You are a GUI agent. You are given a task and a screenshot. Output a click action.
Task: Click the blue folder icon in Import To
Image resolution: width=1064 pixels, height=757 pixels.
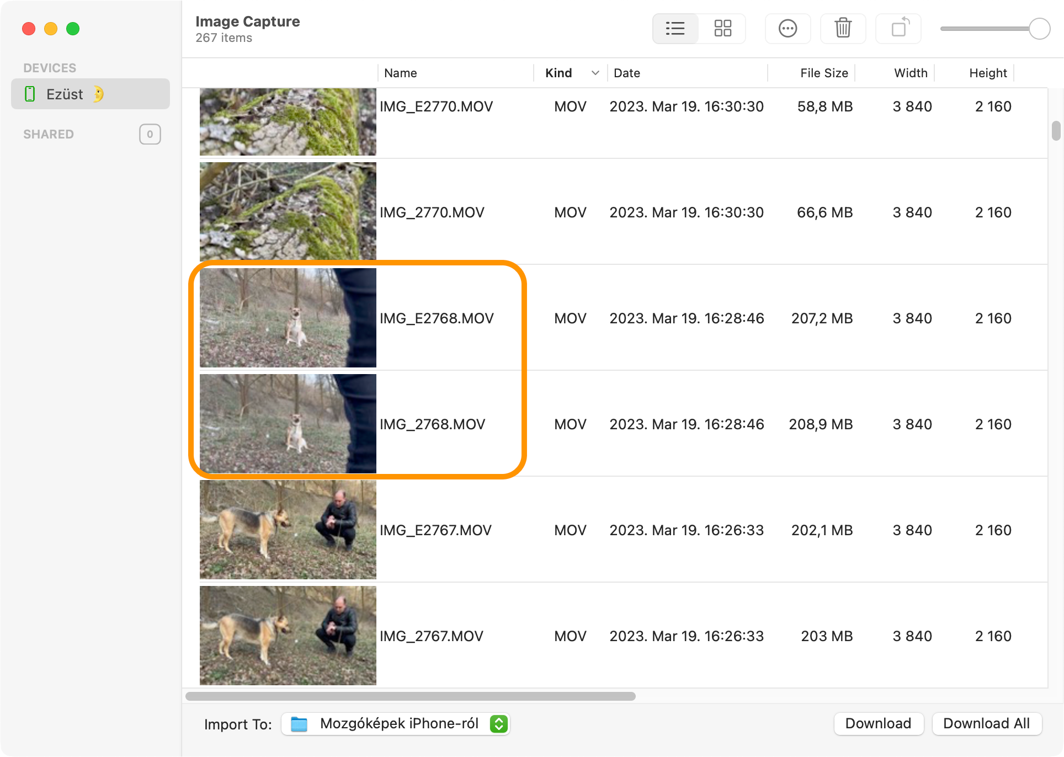pyautogui.click(x=299, y=724)
